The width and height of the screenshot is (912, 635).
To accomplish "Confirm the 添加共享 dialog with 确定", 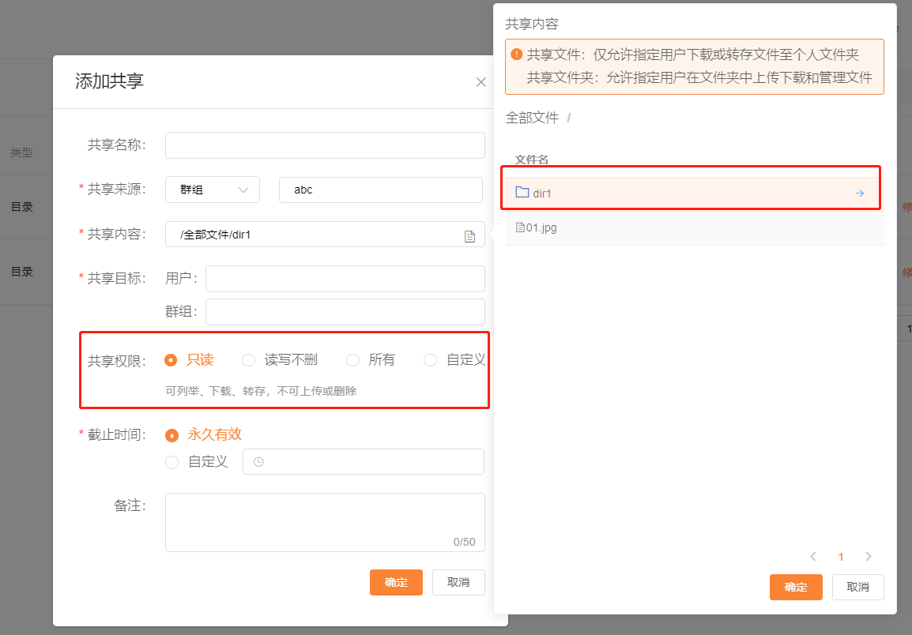I will [396, 582].
